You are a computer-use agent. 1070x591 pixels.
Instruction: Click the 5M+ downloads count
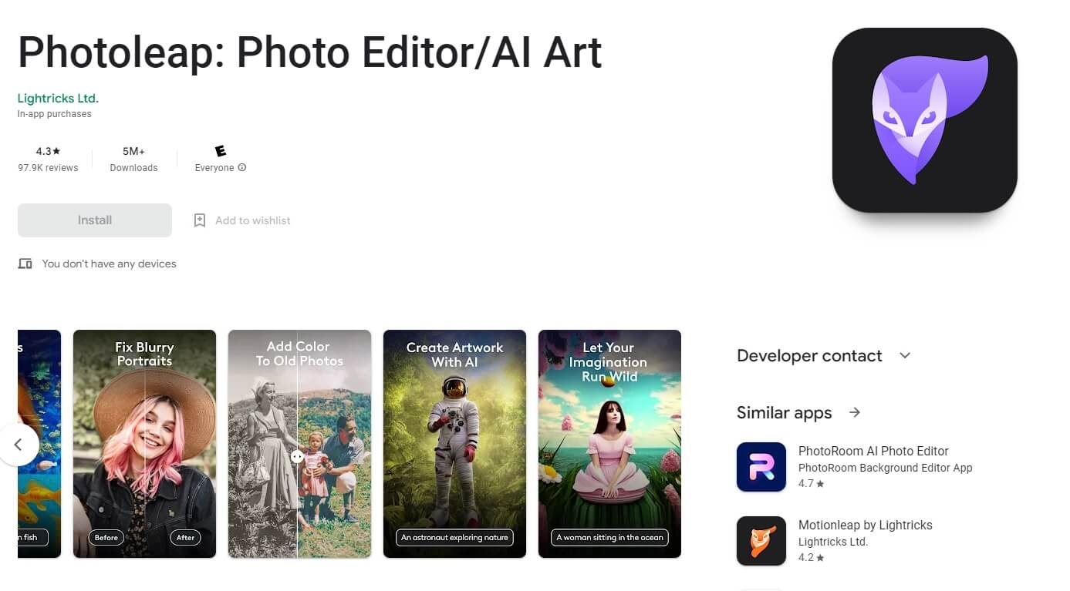click(133, 152)
